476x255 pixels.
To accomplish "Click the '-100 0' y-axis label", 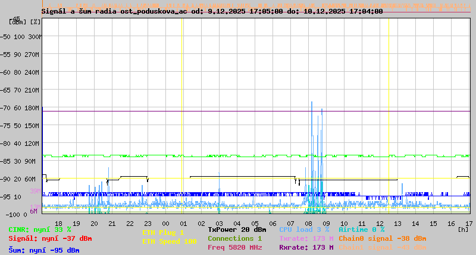I will point(16,215).
